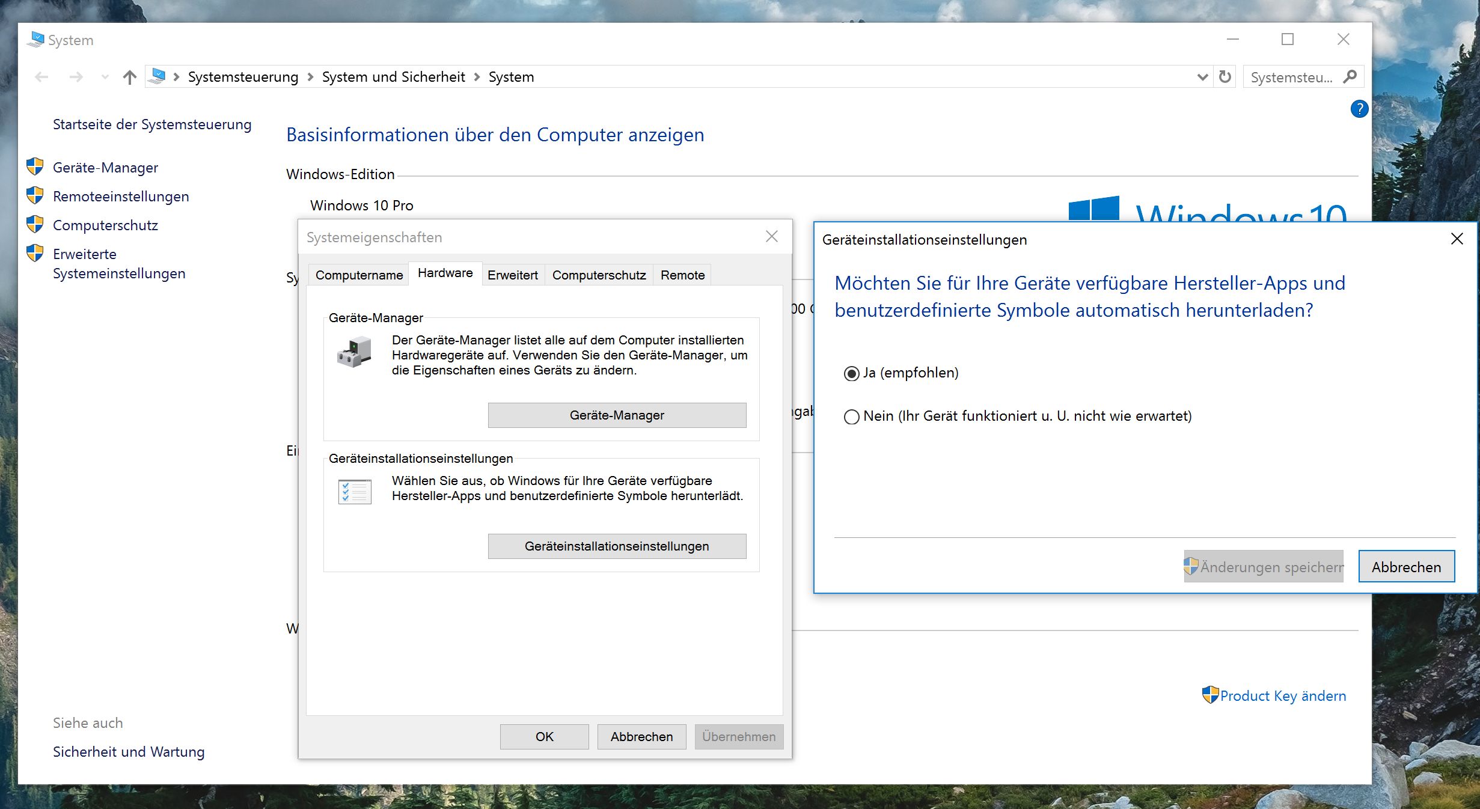Click the checklist icon in Geräteinstallationseinstellungen group
The image size is (1480, 809).
point(355,492)
